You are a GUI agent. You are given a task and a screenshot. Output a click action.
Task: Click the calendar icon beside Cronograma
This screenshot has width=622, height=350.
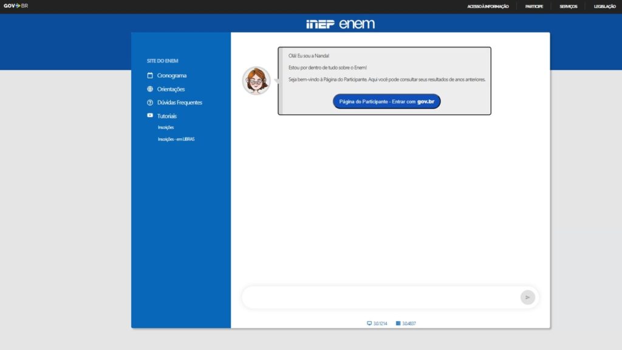pos(150,76)
